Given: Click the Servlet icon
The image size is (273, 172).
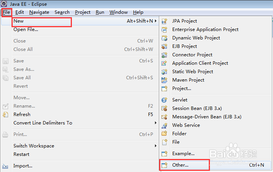Looking at the screenshot, I should [164, 100].
